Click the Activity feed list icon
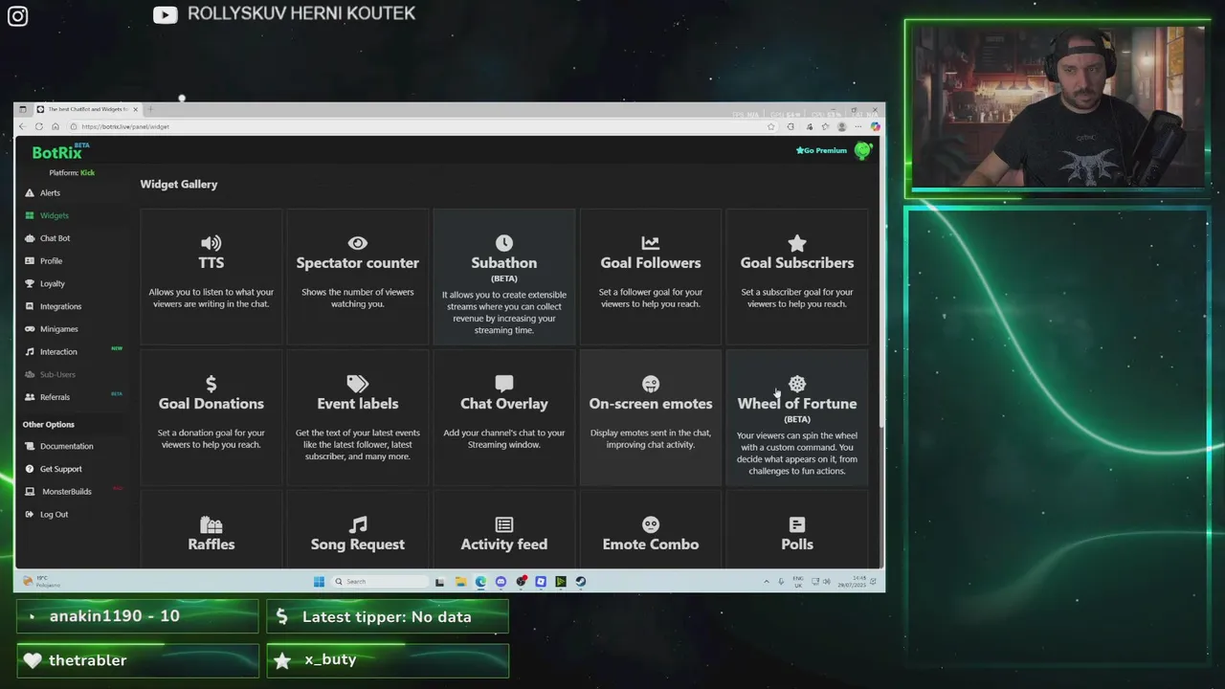Viewport: 1225px width, 689px height. 503,524
